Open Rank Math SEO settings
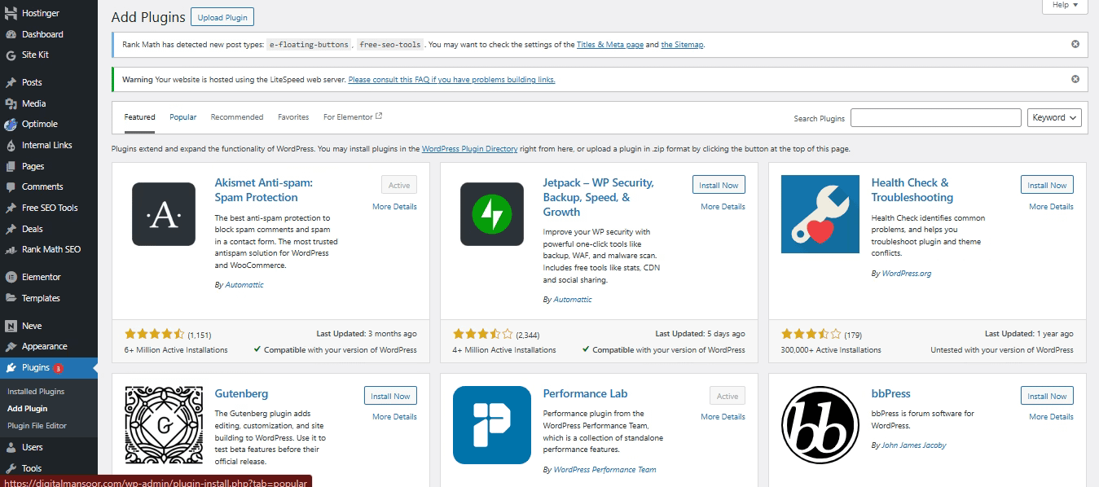Screen dimensions: 1099x487 (49, 249)
